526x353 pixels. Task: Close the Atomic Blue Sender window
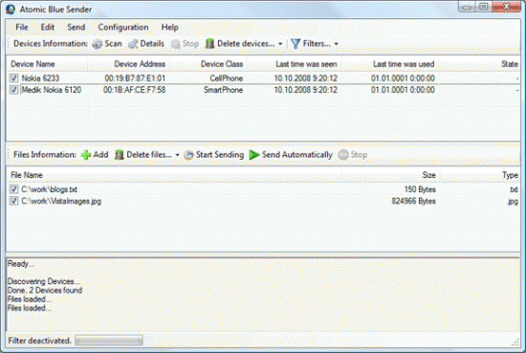[507, 7]
